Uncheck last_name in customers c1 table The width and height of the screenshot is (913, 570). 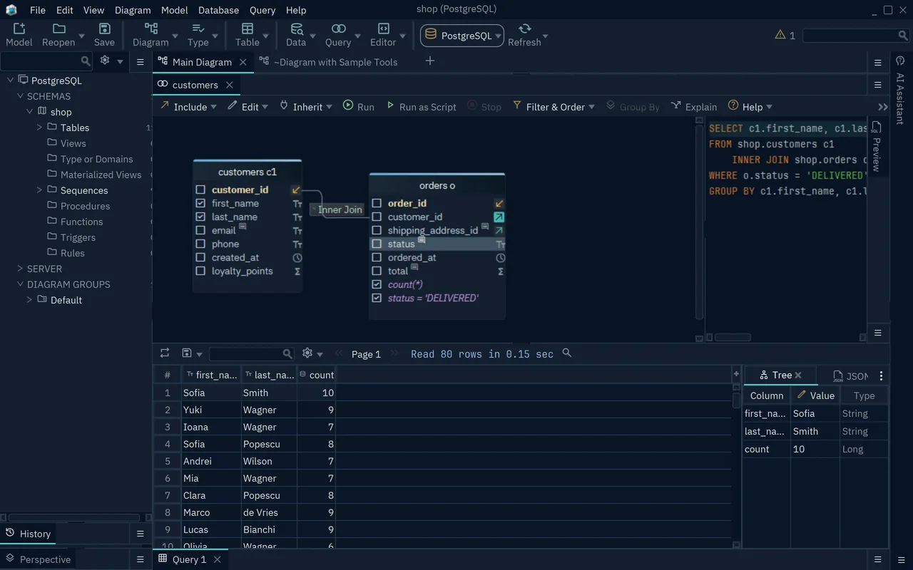(200, 217)
